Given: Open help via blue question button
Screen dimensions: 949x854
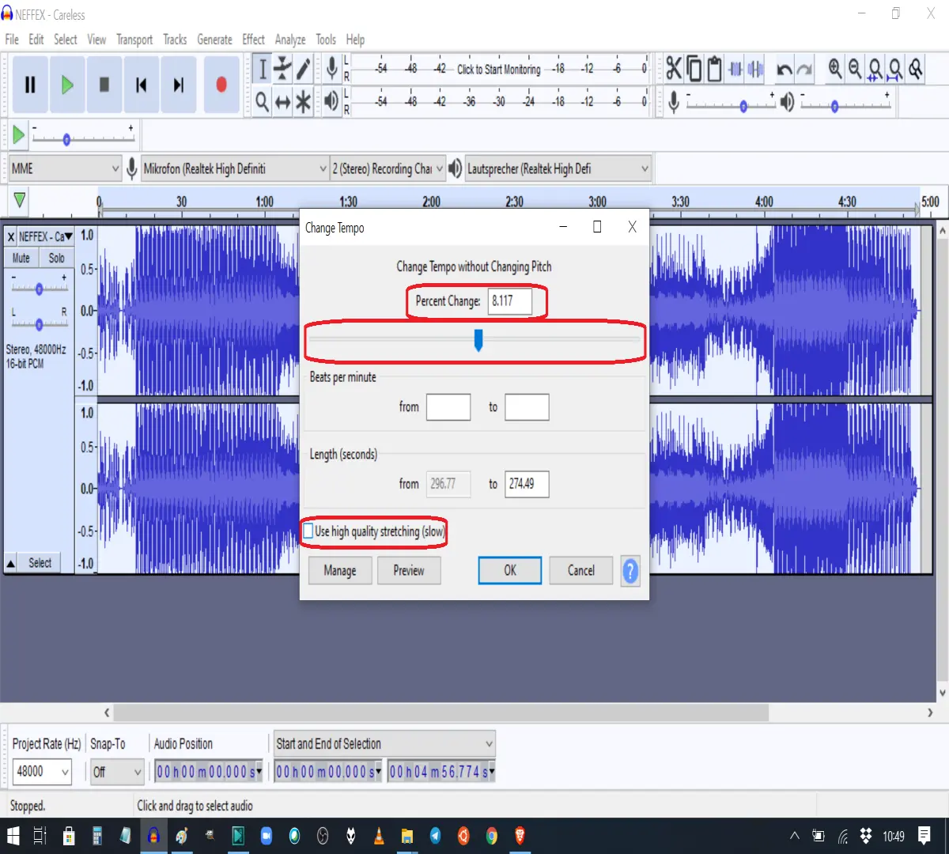Looking at the screenshot, I should point(630,570).
